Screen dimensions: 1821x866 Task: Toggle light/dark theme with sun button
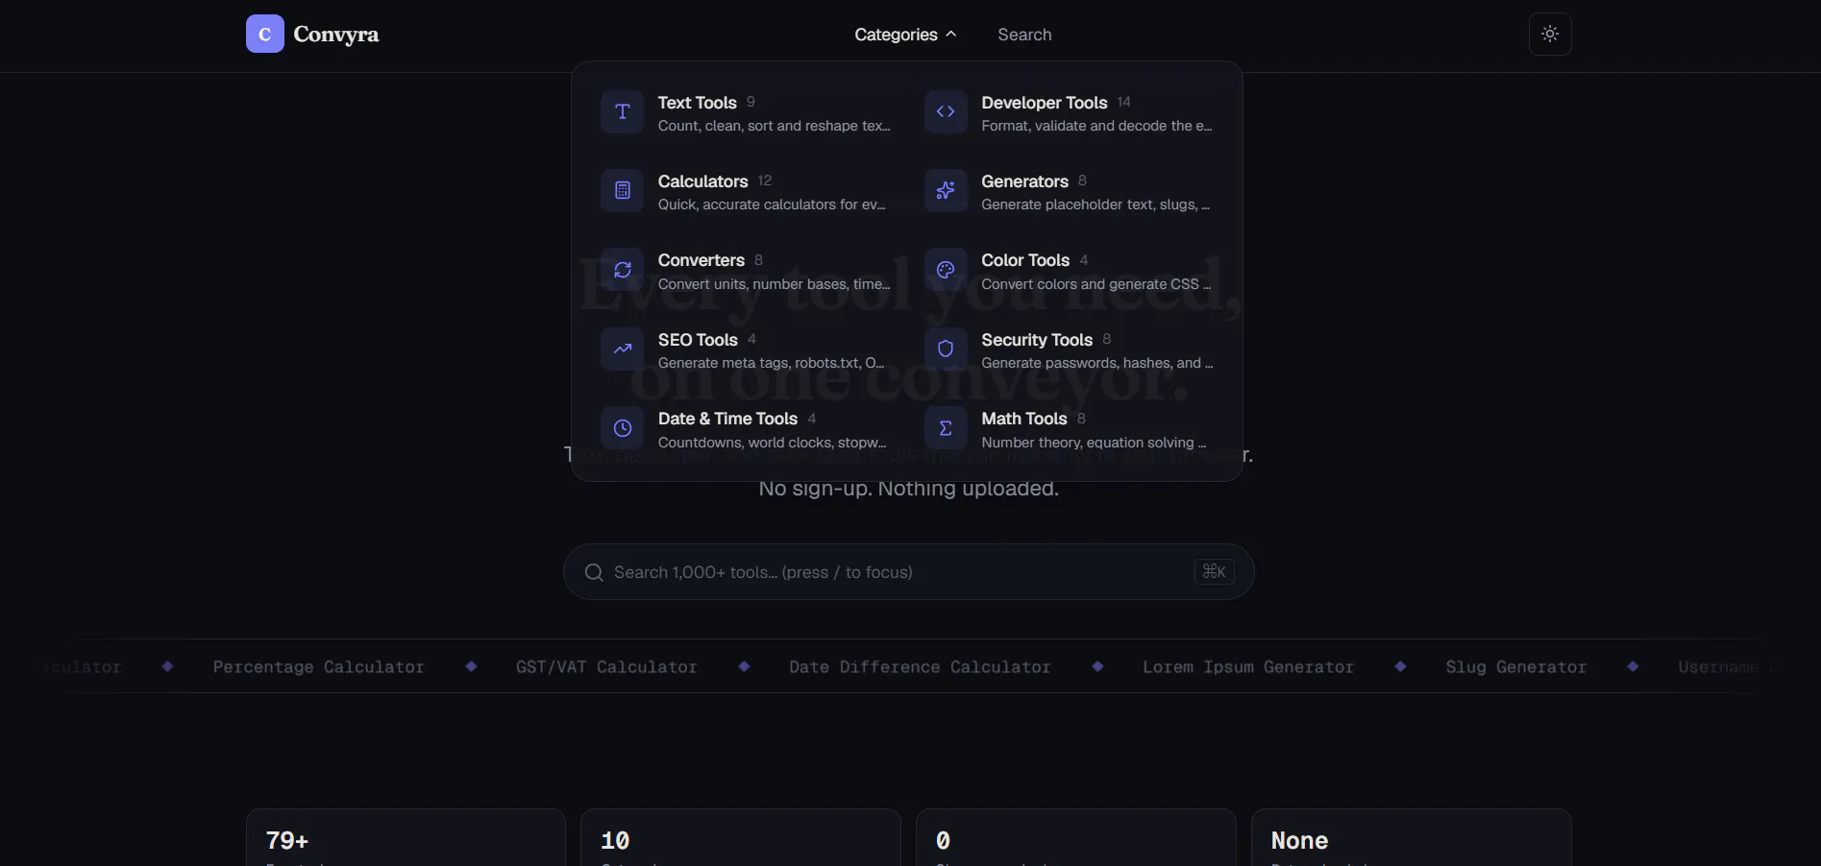[x=1550, y=34]
